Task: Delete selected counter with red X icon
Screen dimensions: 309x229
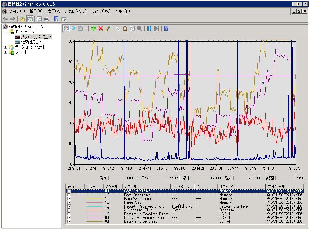Action: 101,28
